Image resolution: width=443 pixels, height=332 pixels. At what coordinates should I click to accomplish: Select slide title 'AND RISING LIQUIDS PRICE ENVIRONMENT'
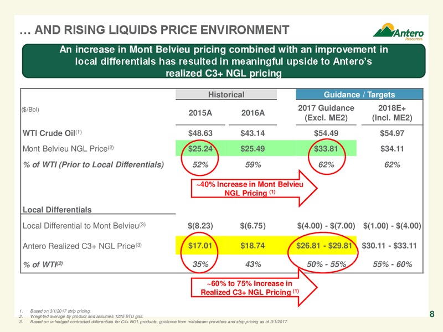coord(162,30)
